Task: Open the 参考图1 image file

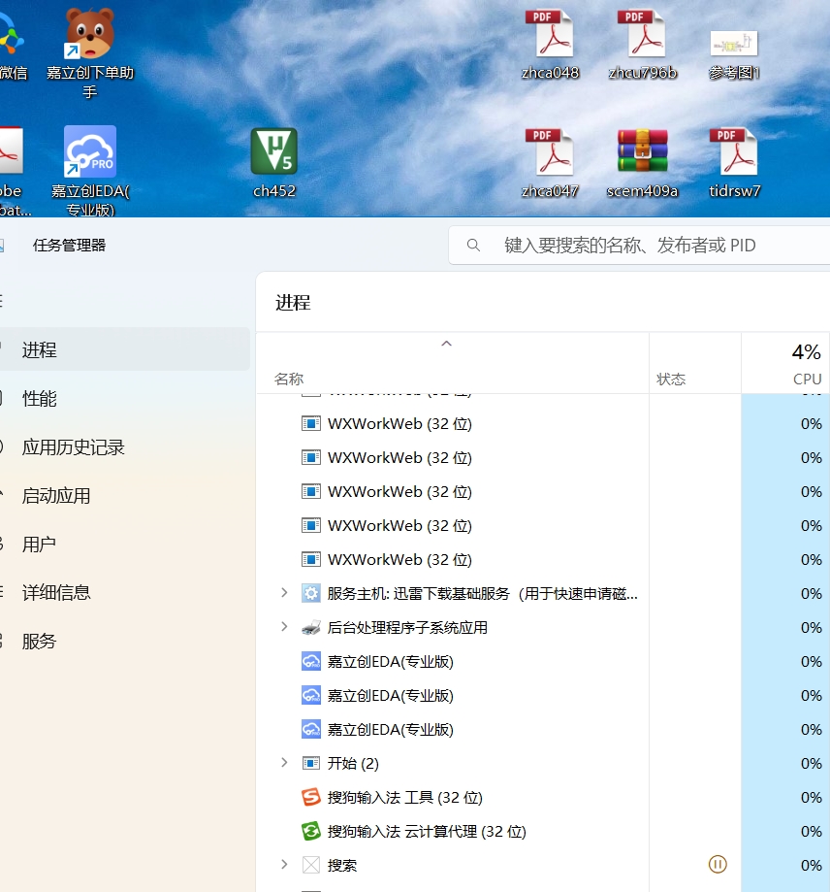Action: tap(734, 44)
